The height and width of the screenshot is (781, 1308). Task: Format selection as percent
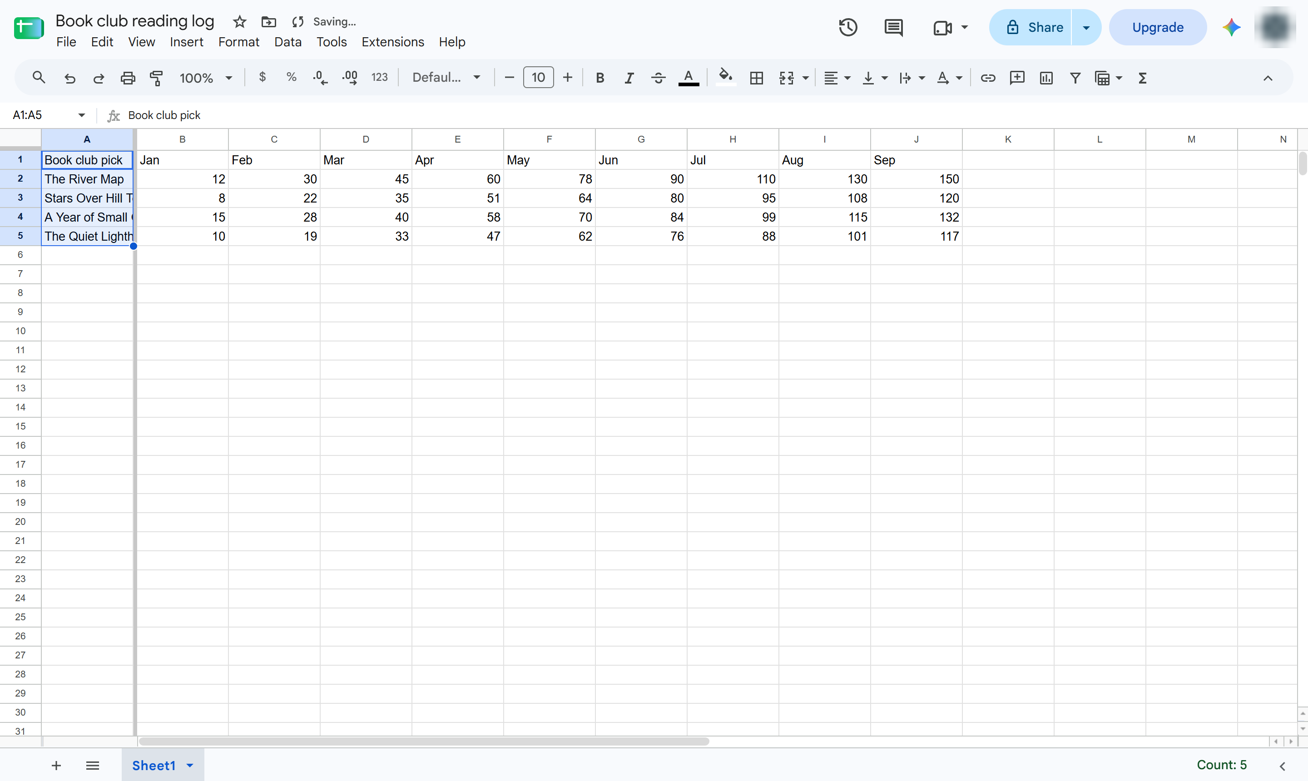pyautogui.click(x=291, y=78)
